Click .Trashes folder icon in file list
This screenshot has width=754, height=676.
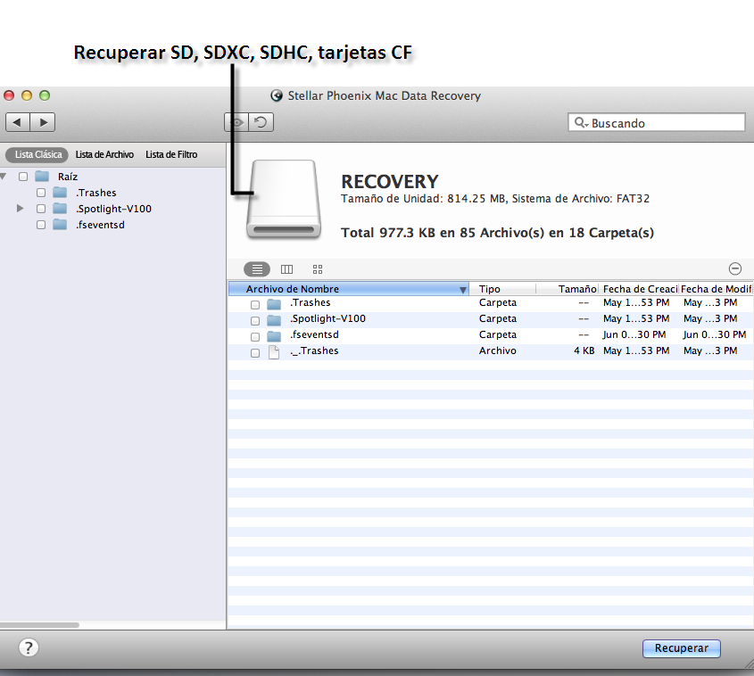274,303
